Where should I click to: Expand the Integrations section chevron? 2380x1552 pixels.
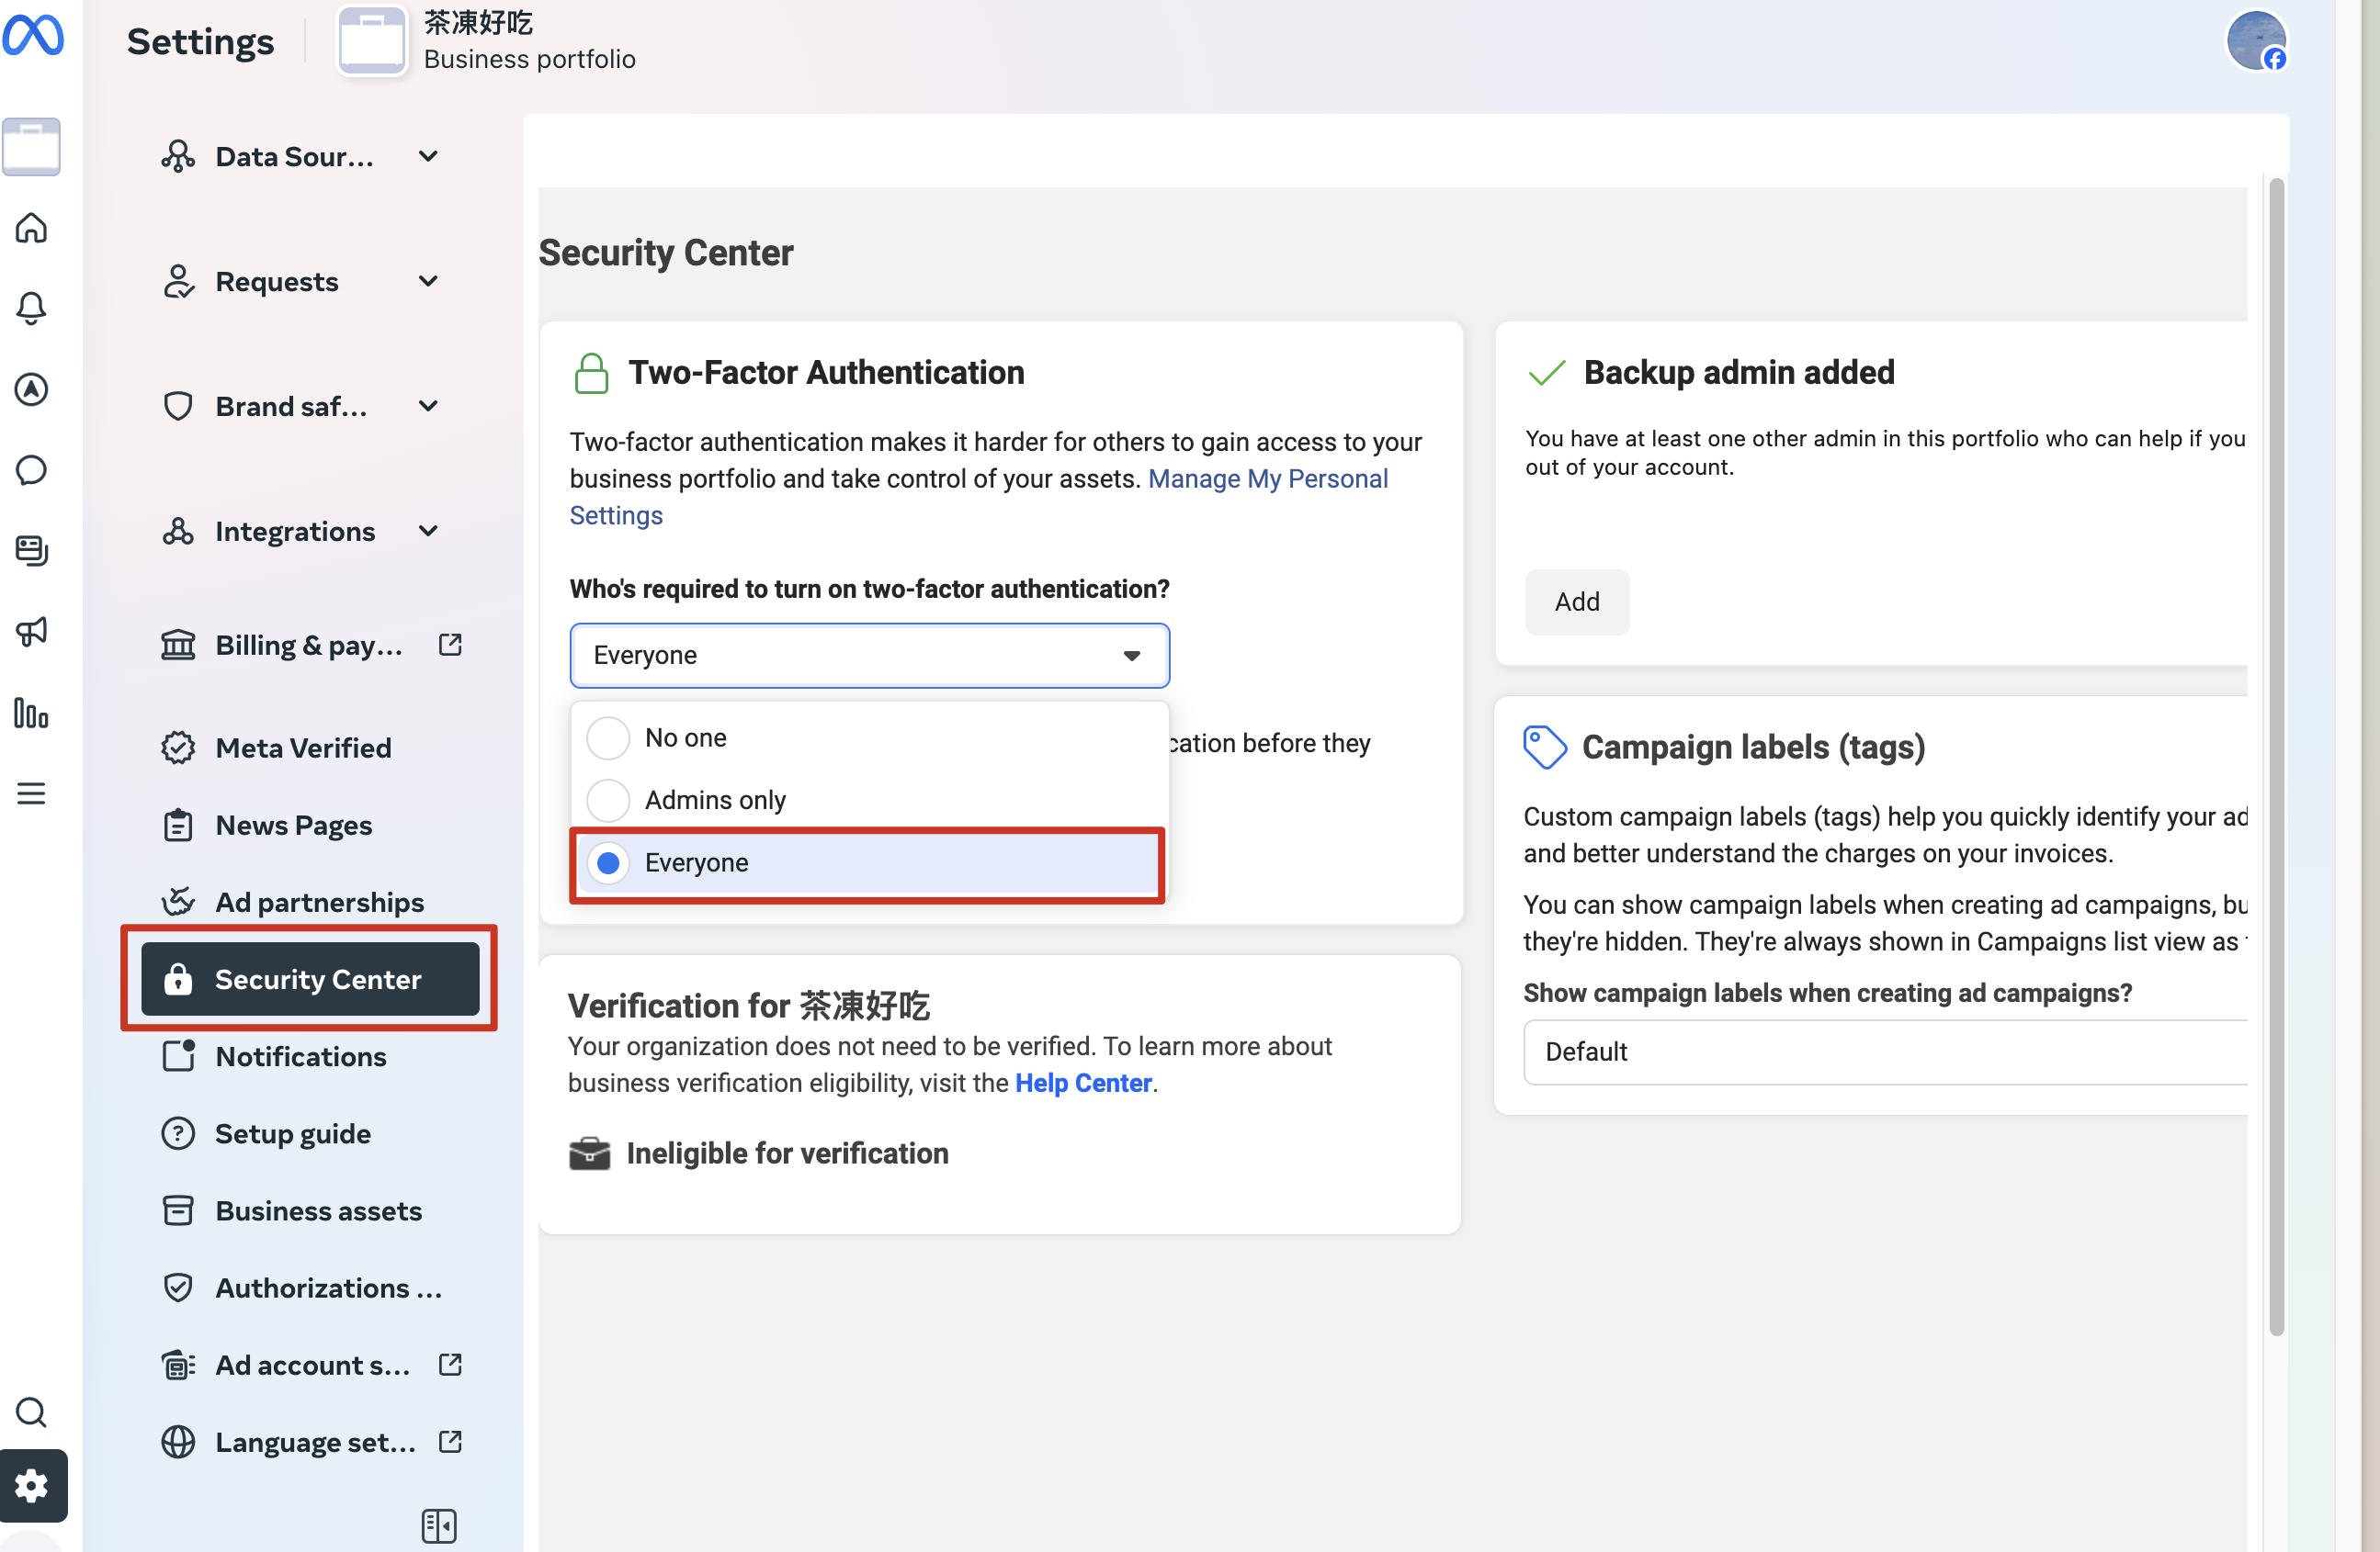point(428,531)
